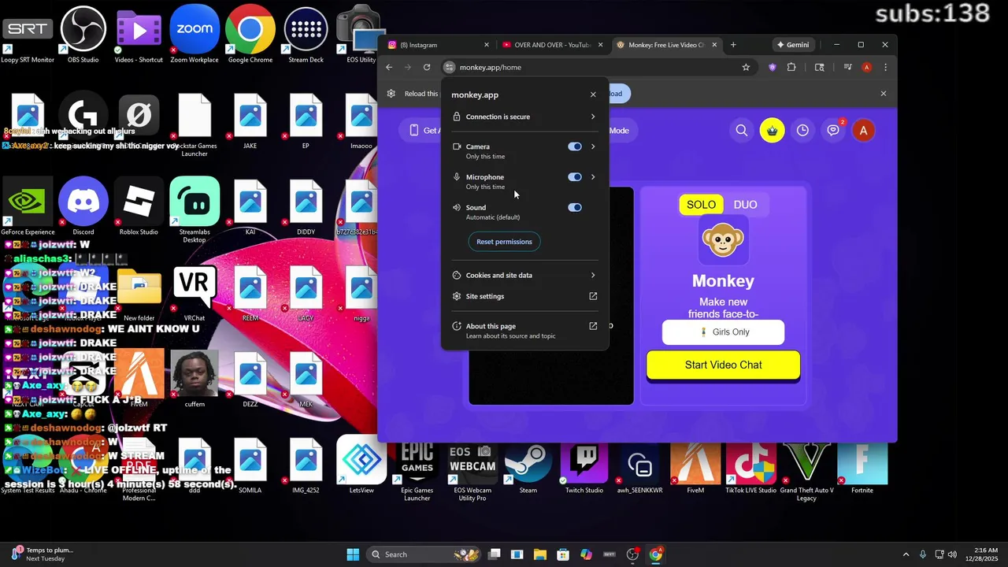The image size is (1008, 567).
Task: Open the Gemini button in Chrome's title bar
Action: click(793, 45)
